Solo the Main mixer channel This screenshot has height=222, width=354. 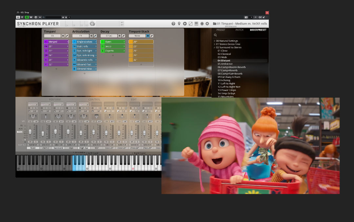36,142
